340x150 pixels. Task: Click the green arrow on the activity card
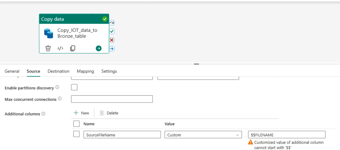(99, 48)
